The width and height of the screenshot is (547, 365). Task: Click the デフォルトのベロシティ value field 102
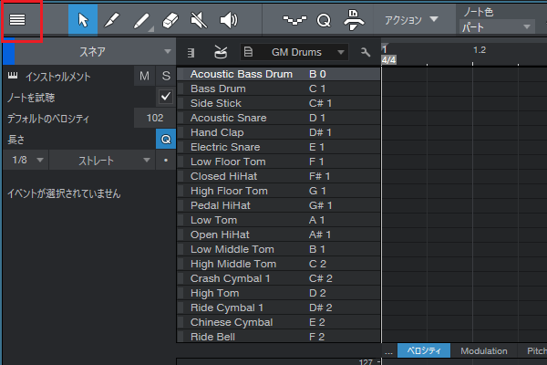[x=154, y=118]
